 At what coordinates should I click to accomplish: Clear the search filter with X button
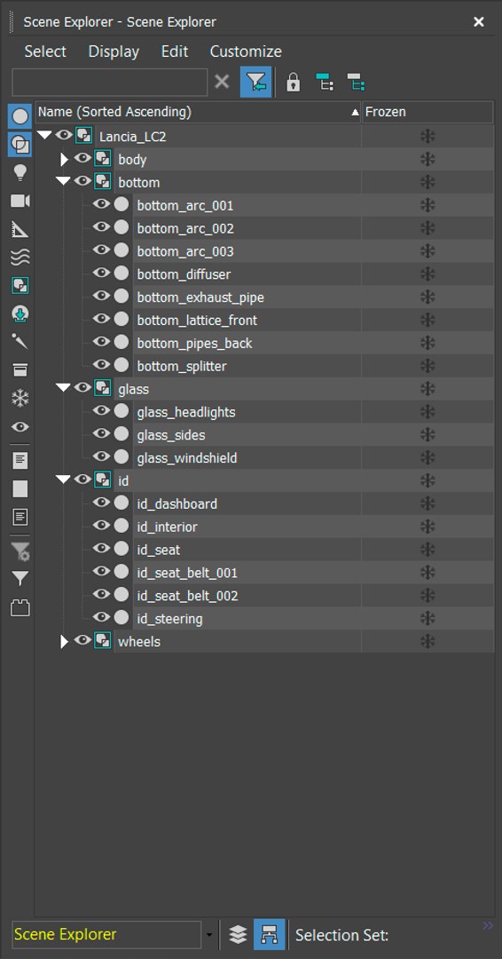pos(223,82)
